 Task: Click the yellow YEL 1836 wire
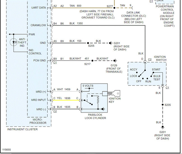click(66, 100)
